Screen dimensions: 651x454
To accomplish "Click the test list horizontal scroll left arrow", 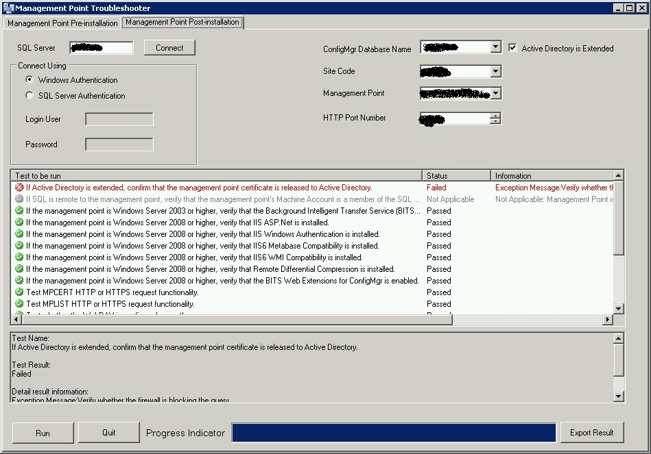I will pos(16,319).
